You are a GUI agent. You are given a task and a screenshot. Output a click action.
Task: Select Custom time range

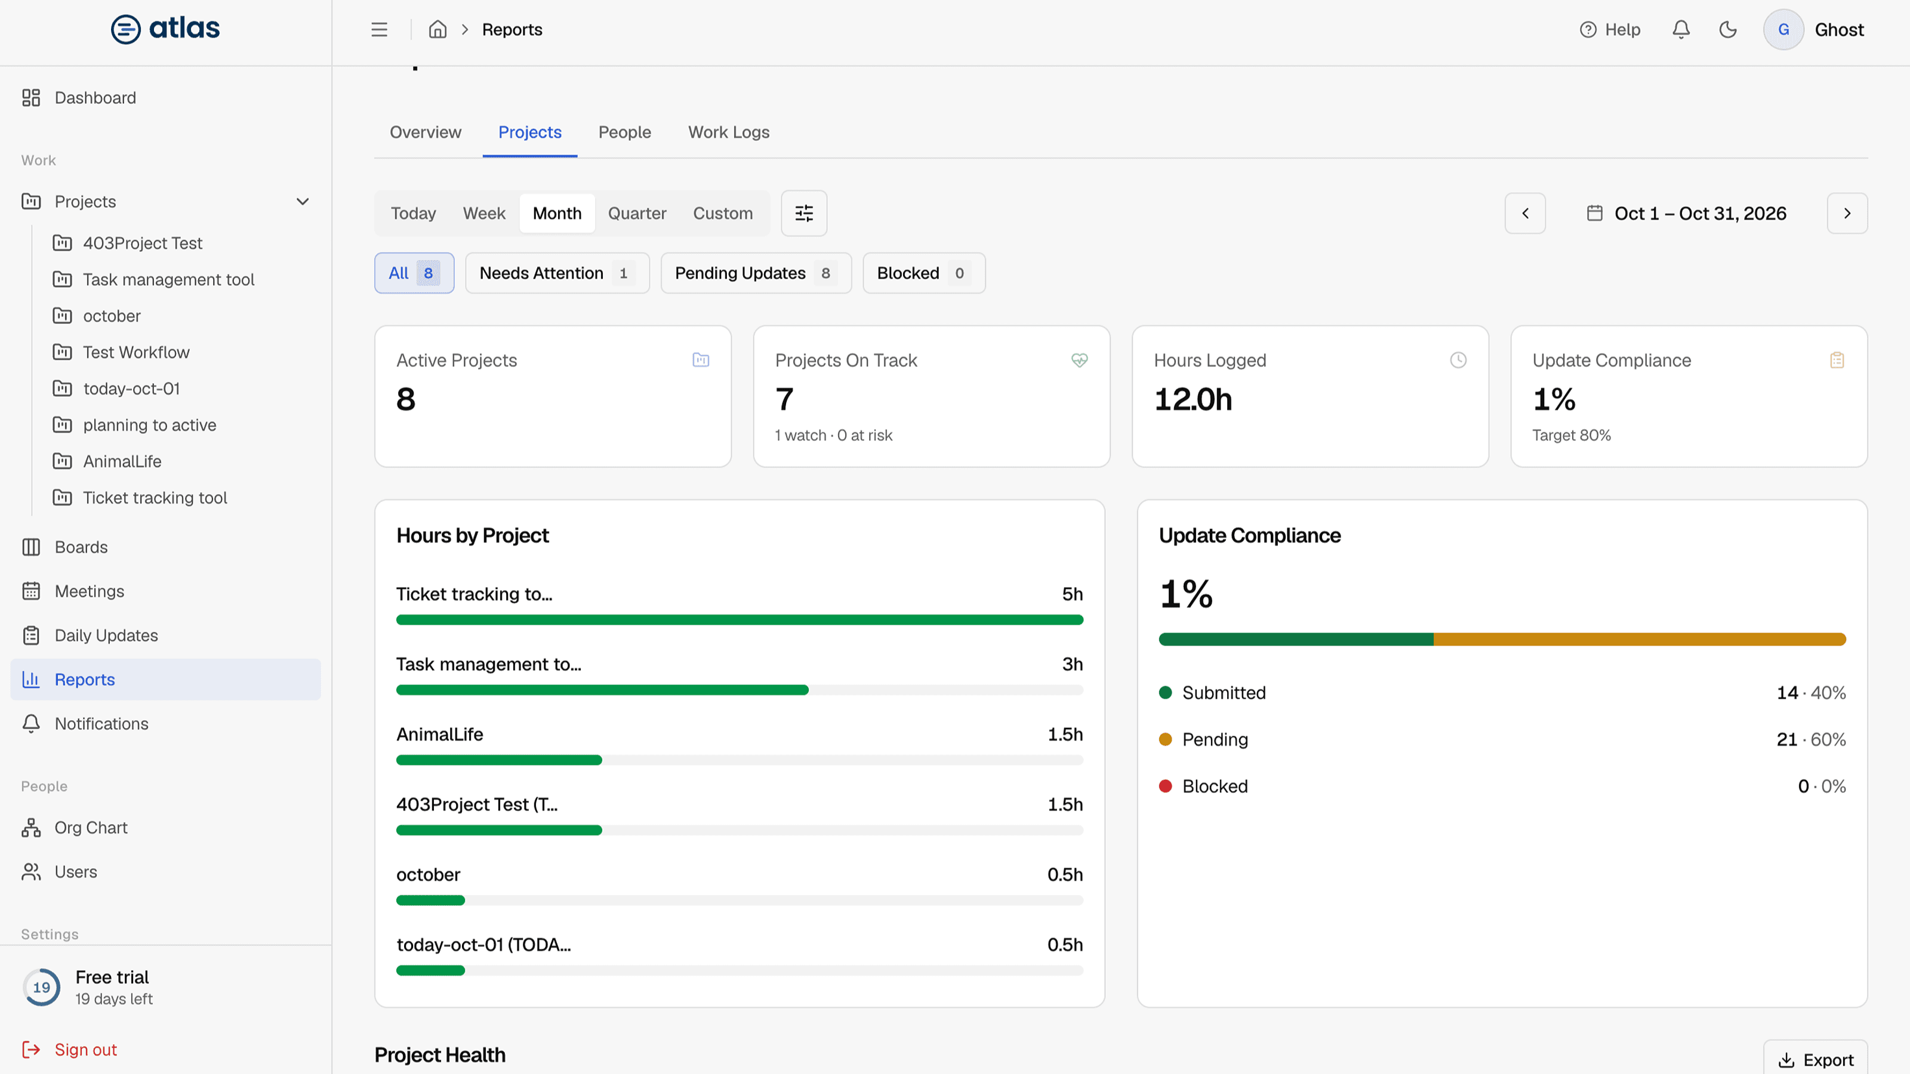tap(723, 214)
